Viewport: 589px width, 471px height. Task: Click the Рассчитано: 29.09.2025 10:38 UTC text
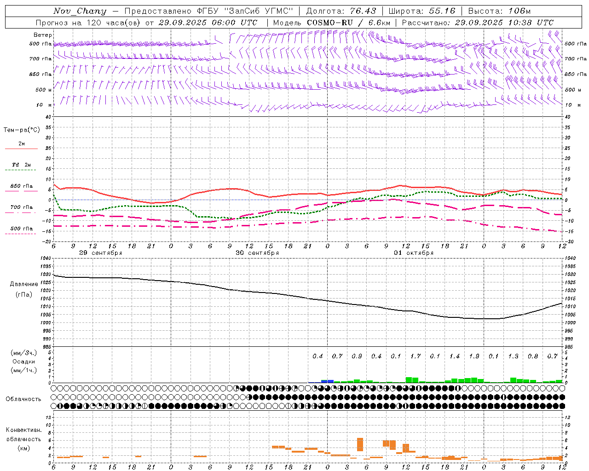pos(478,23)
